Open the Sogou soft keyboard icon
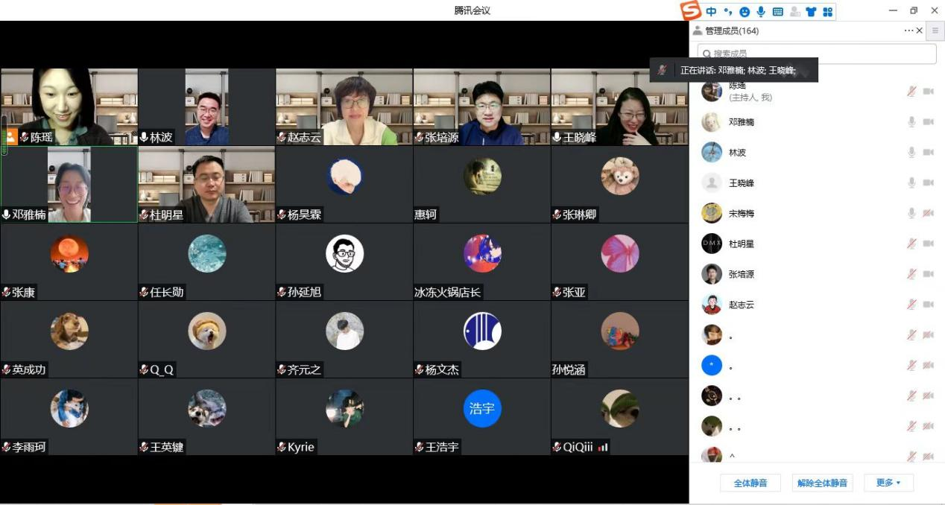The image size is (945, 505). coord(778,12)
